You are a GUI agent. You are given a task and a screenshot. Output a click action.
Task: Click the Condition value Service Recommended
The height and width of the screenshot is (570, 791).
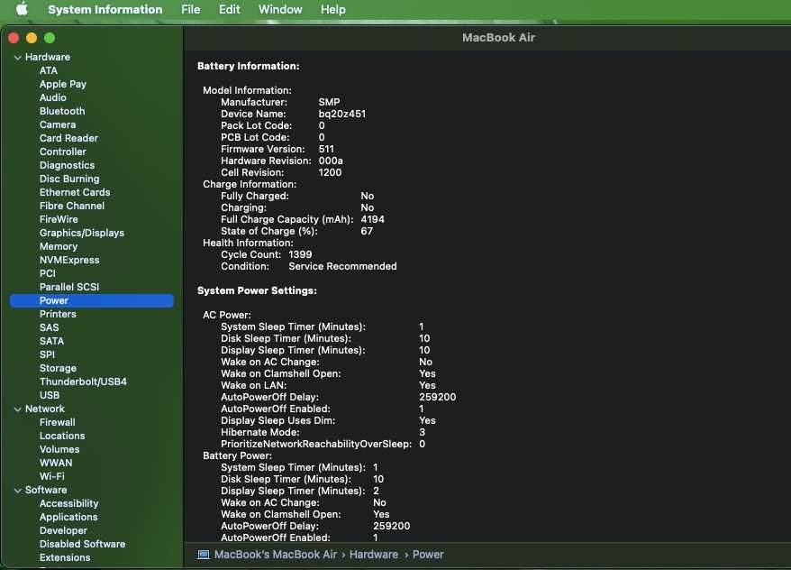point(342,267)
